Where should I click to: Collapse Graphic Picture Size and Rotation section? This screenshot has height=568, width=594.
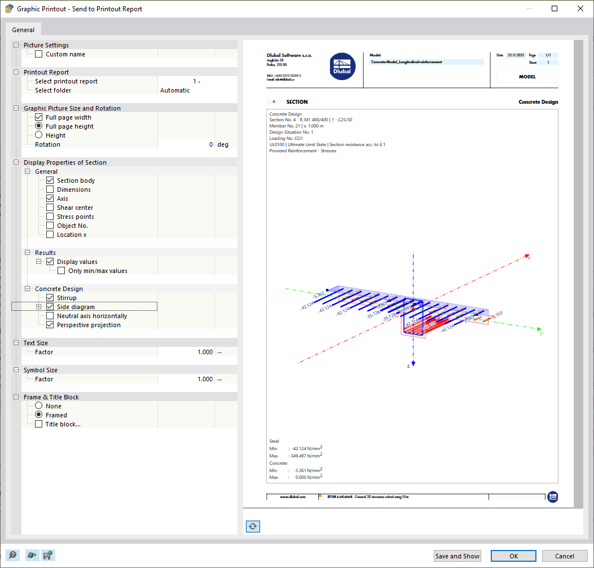pos(16,108)
